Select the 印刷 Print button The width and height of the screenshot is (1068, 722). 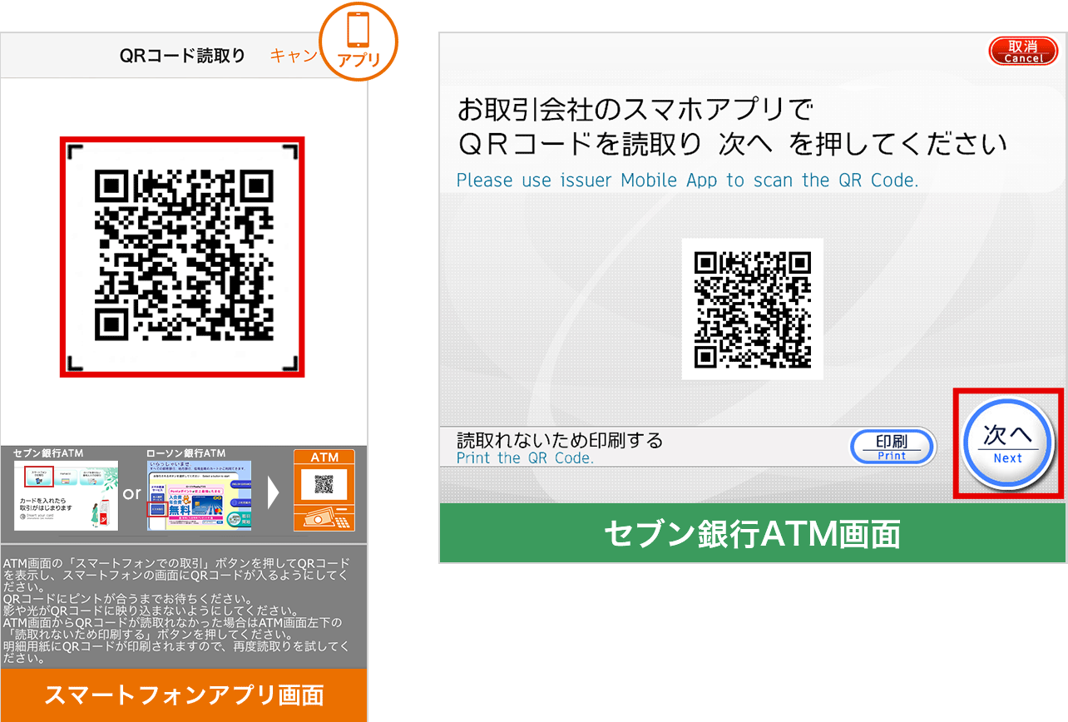(x=891, y=448)
